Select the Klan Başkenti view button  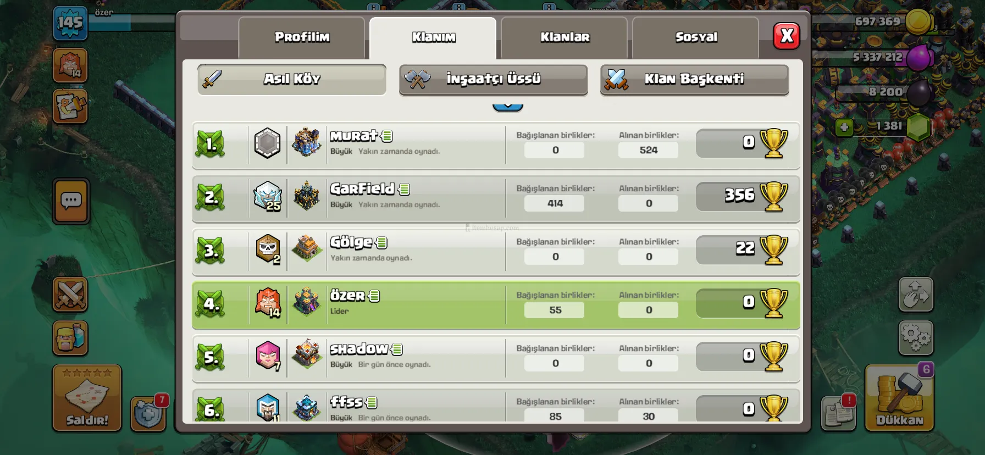pos(695,79)
